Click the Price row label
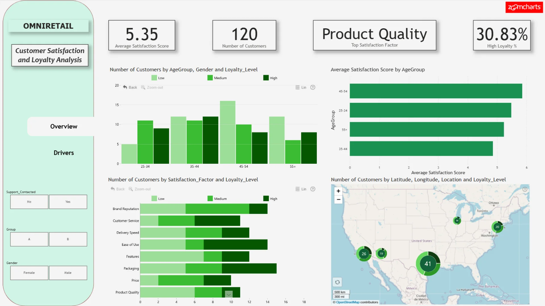This screenshot has height=306, width=545. pos(135,280)
